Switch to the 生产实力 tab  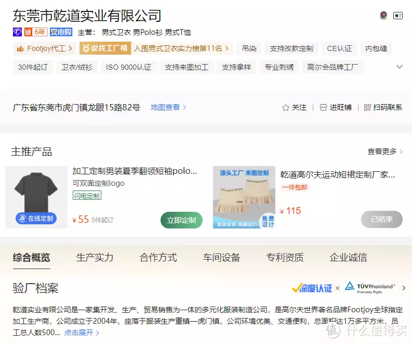click(x=95, y=257)
